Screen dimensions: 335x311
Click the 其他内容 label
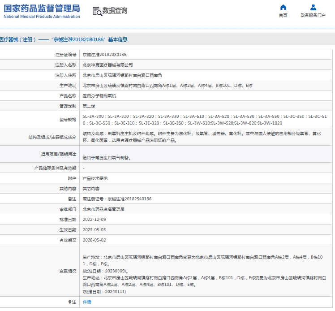[x=68, y=189]
